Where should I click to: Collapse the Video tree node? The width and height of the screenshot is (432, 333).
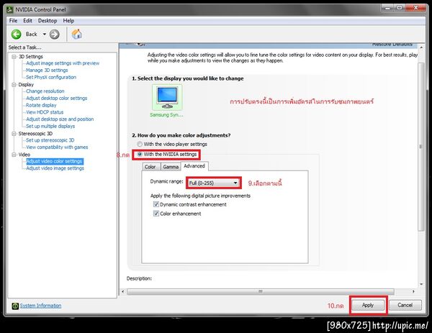pos(14,155)
